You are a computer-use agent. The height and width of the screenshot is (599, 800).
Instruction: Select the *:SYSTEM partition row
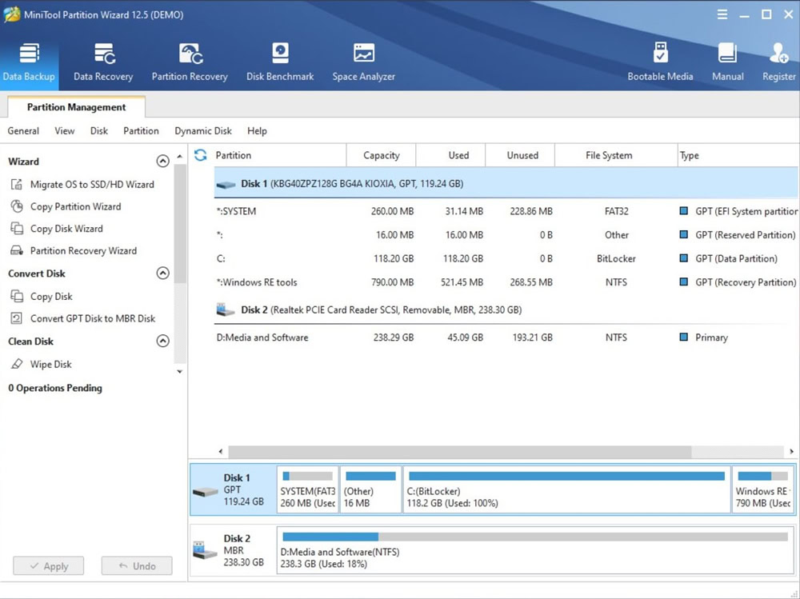tap(506, 210)
